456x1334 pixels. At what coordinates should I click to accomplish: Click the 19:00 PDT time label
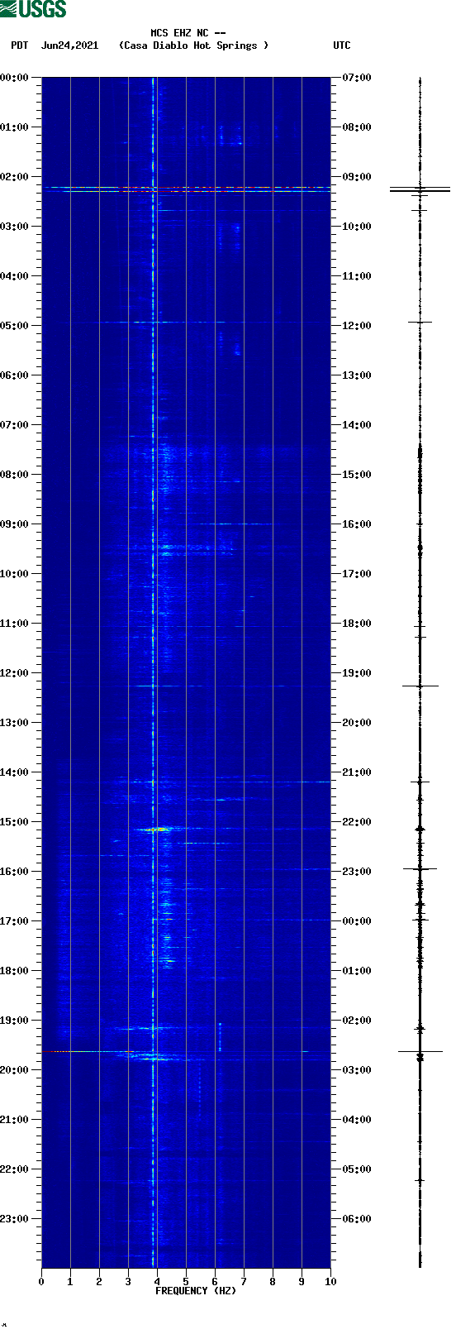point(15,1021)
